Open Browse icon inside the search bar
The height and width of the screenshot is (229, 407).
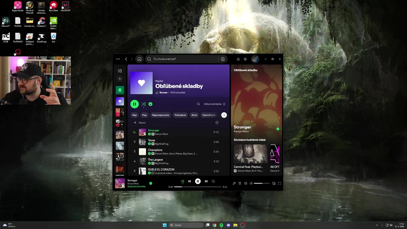(x=223, y=59)
